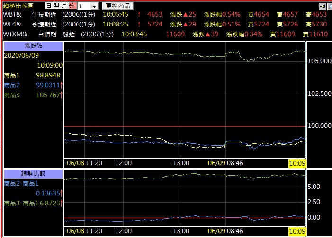Select 商品2 value 99.0311
The height and width of the screenshot is (238, 332).
point(48,85)
